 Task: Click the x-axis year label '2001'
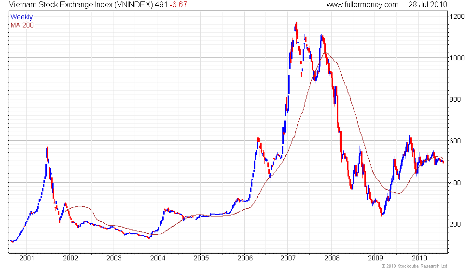tap(27, 258)
